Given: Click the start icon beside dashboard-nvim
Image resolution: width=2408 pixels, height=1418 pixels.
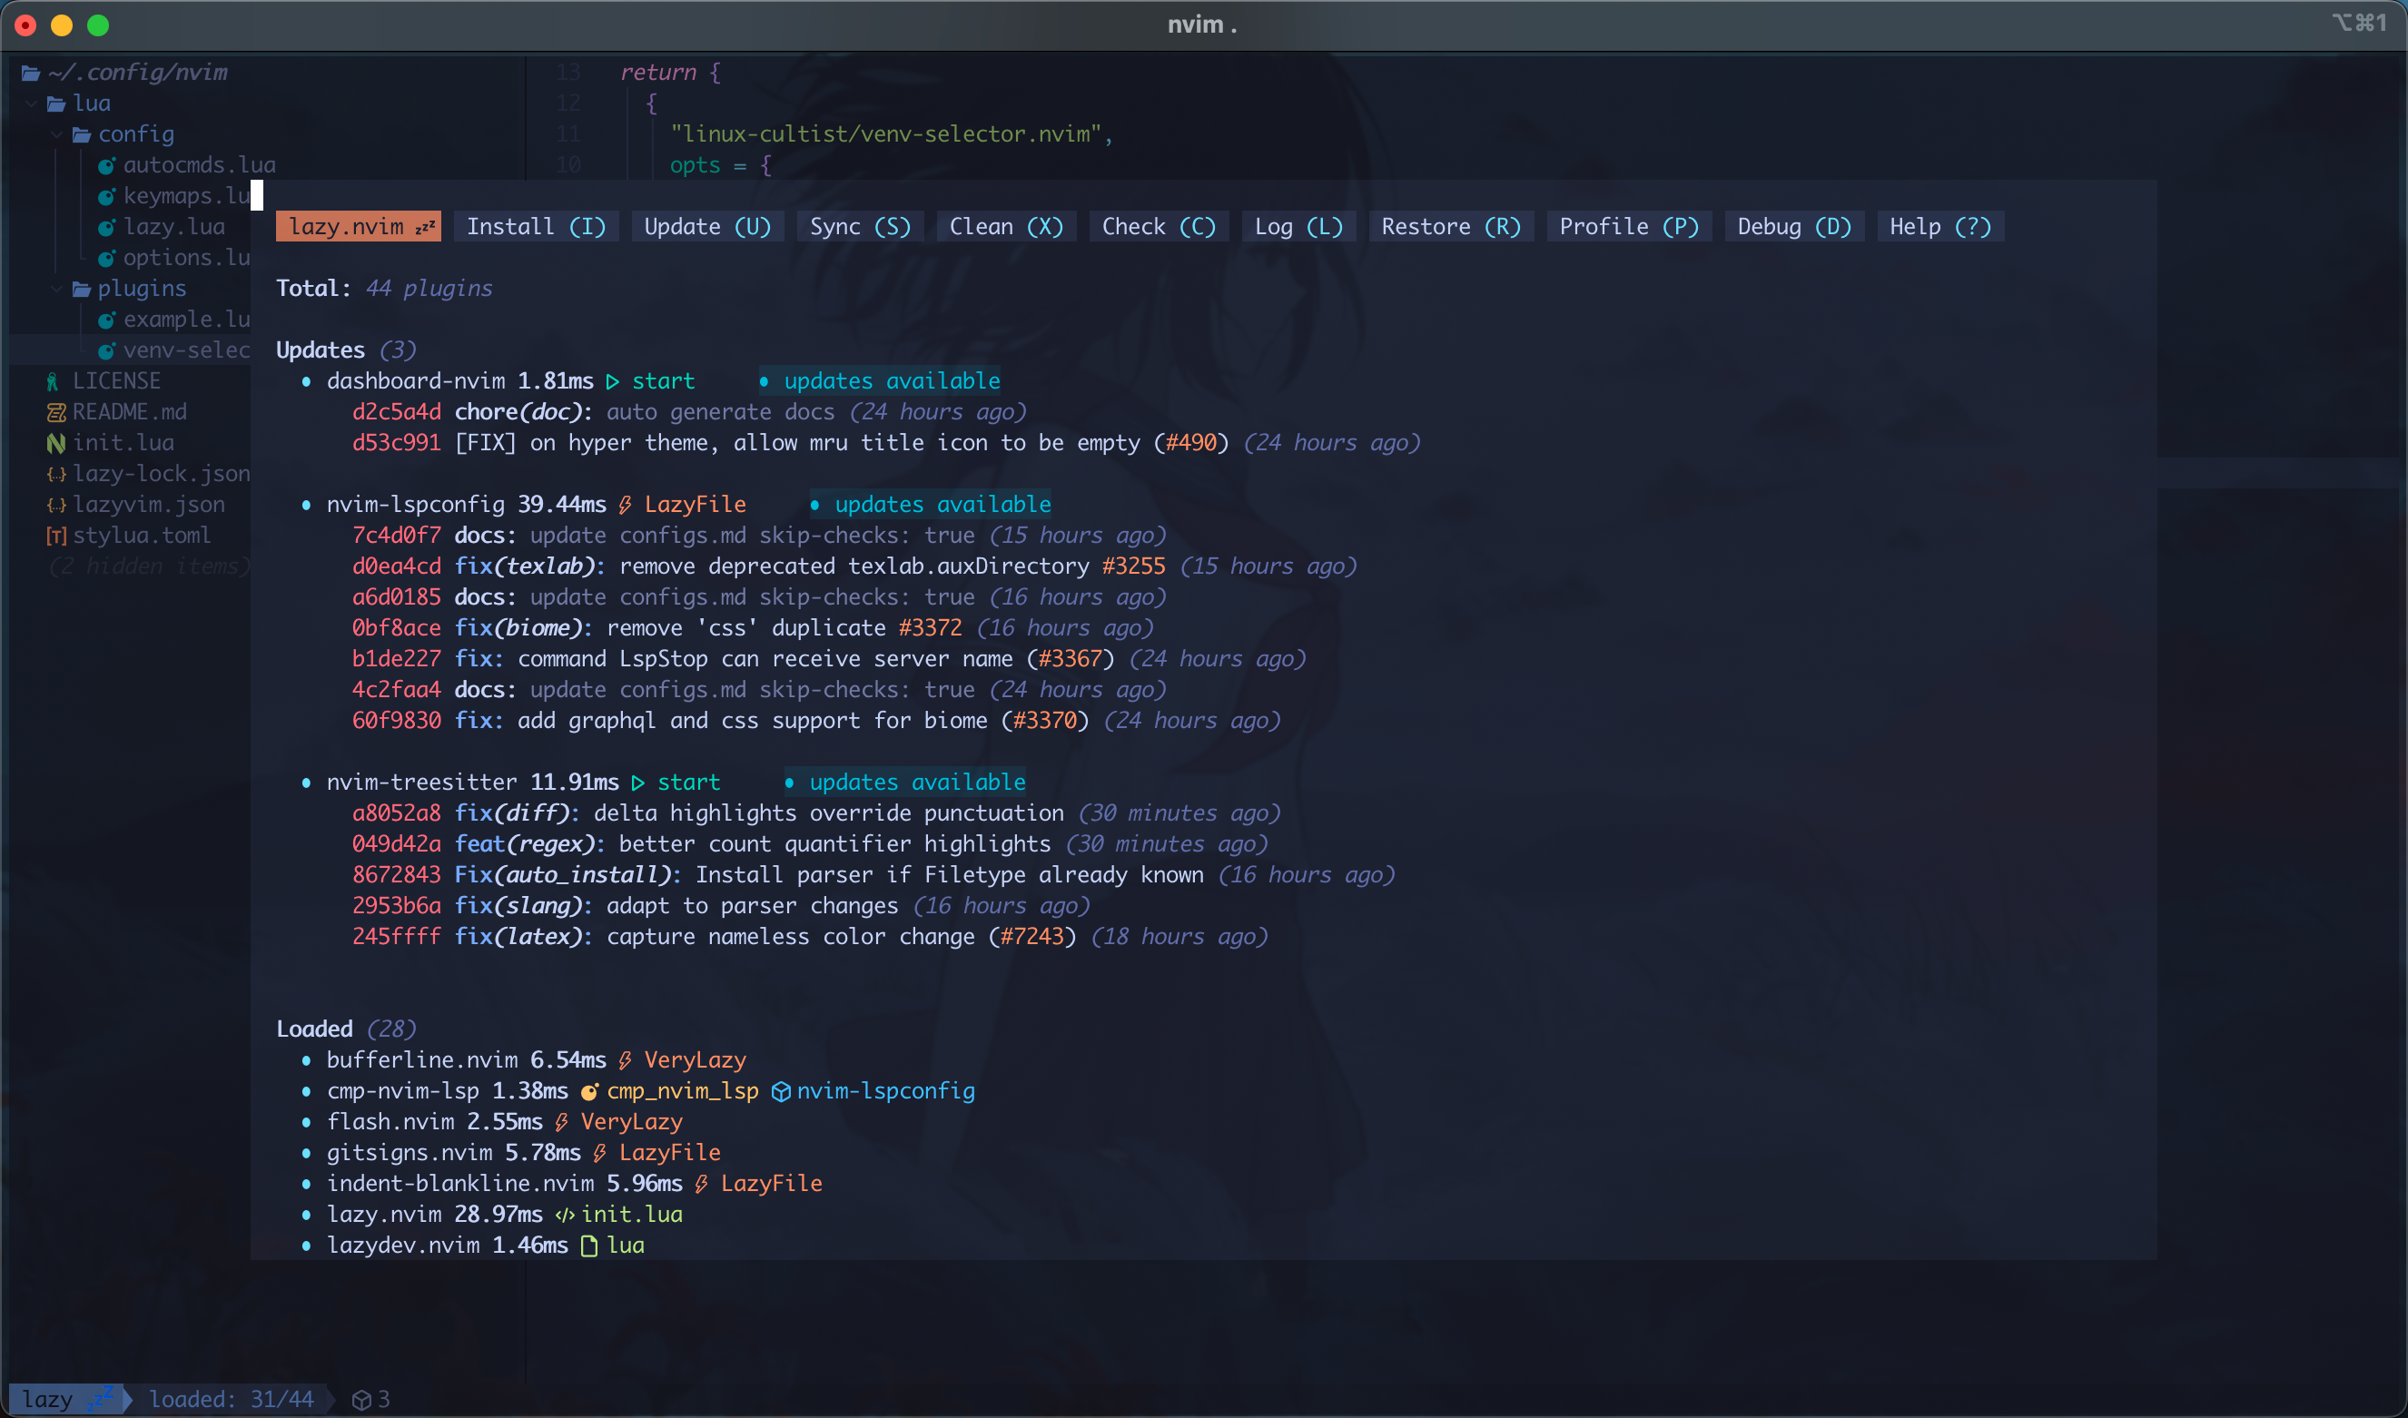Looking at the screenshot, I should pyautogui.click(x=613, y=381).
